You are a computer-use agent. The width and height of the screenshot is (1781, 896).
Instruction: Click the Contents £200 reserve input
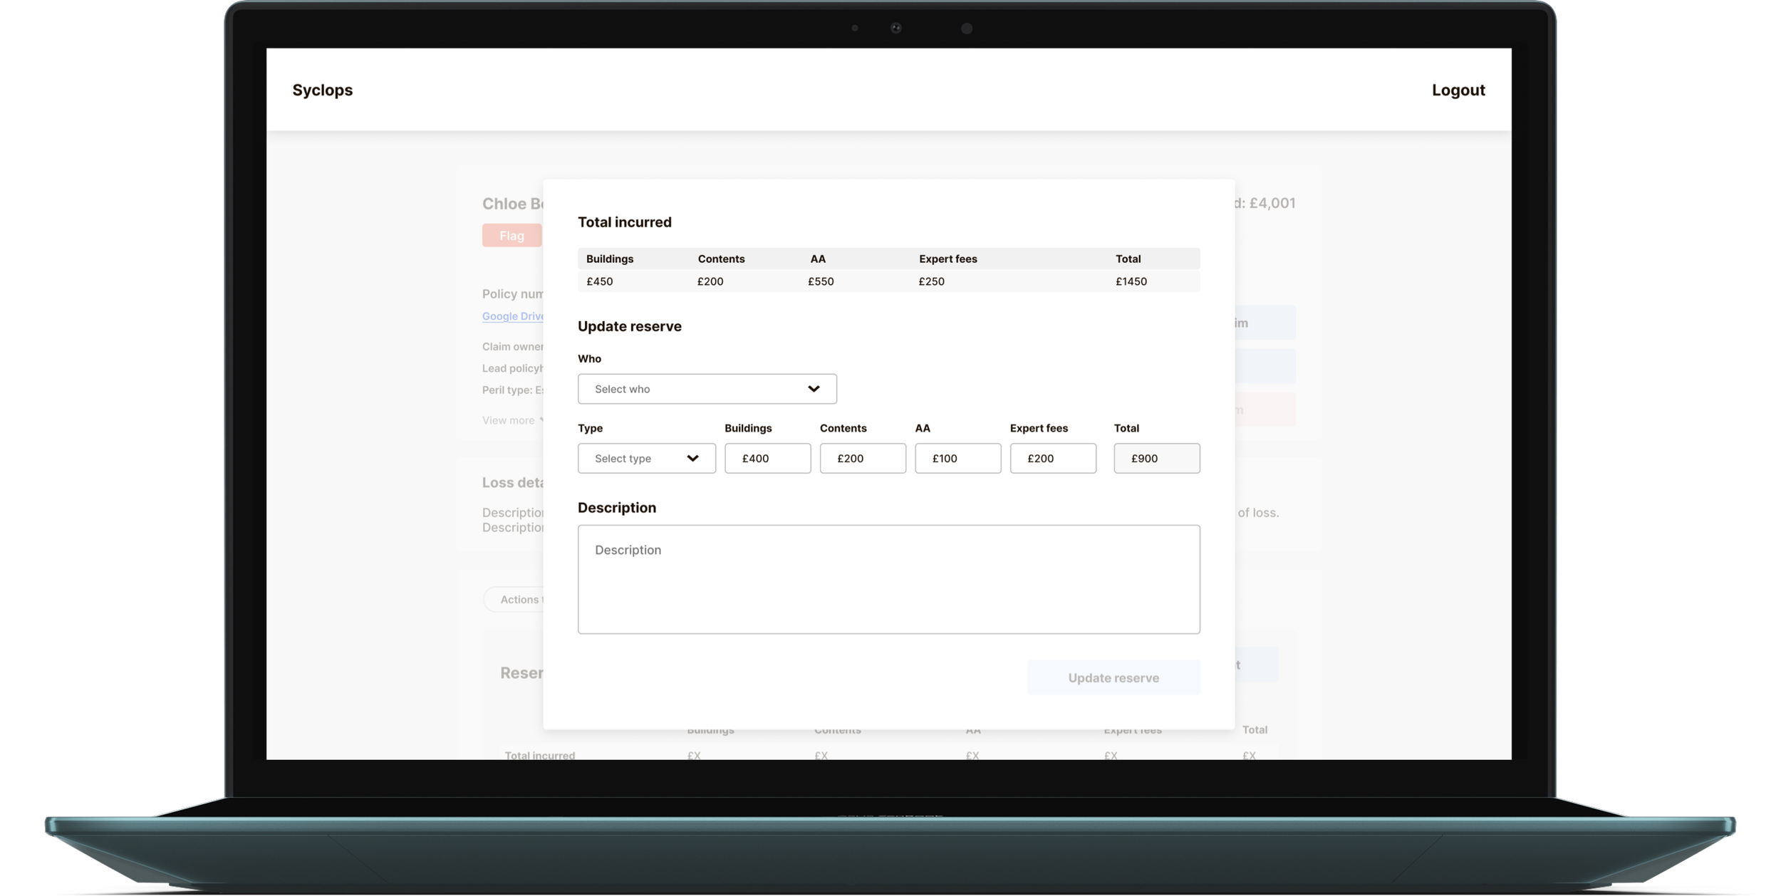862,458
